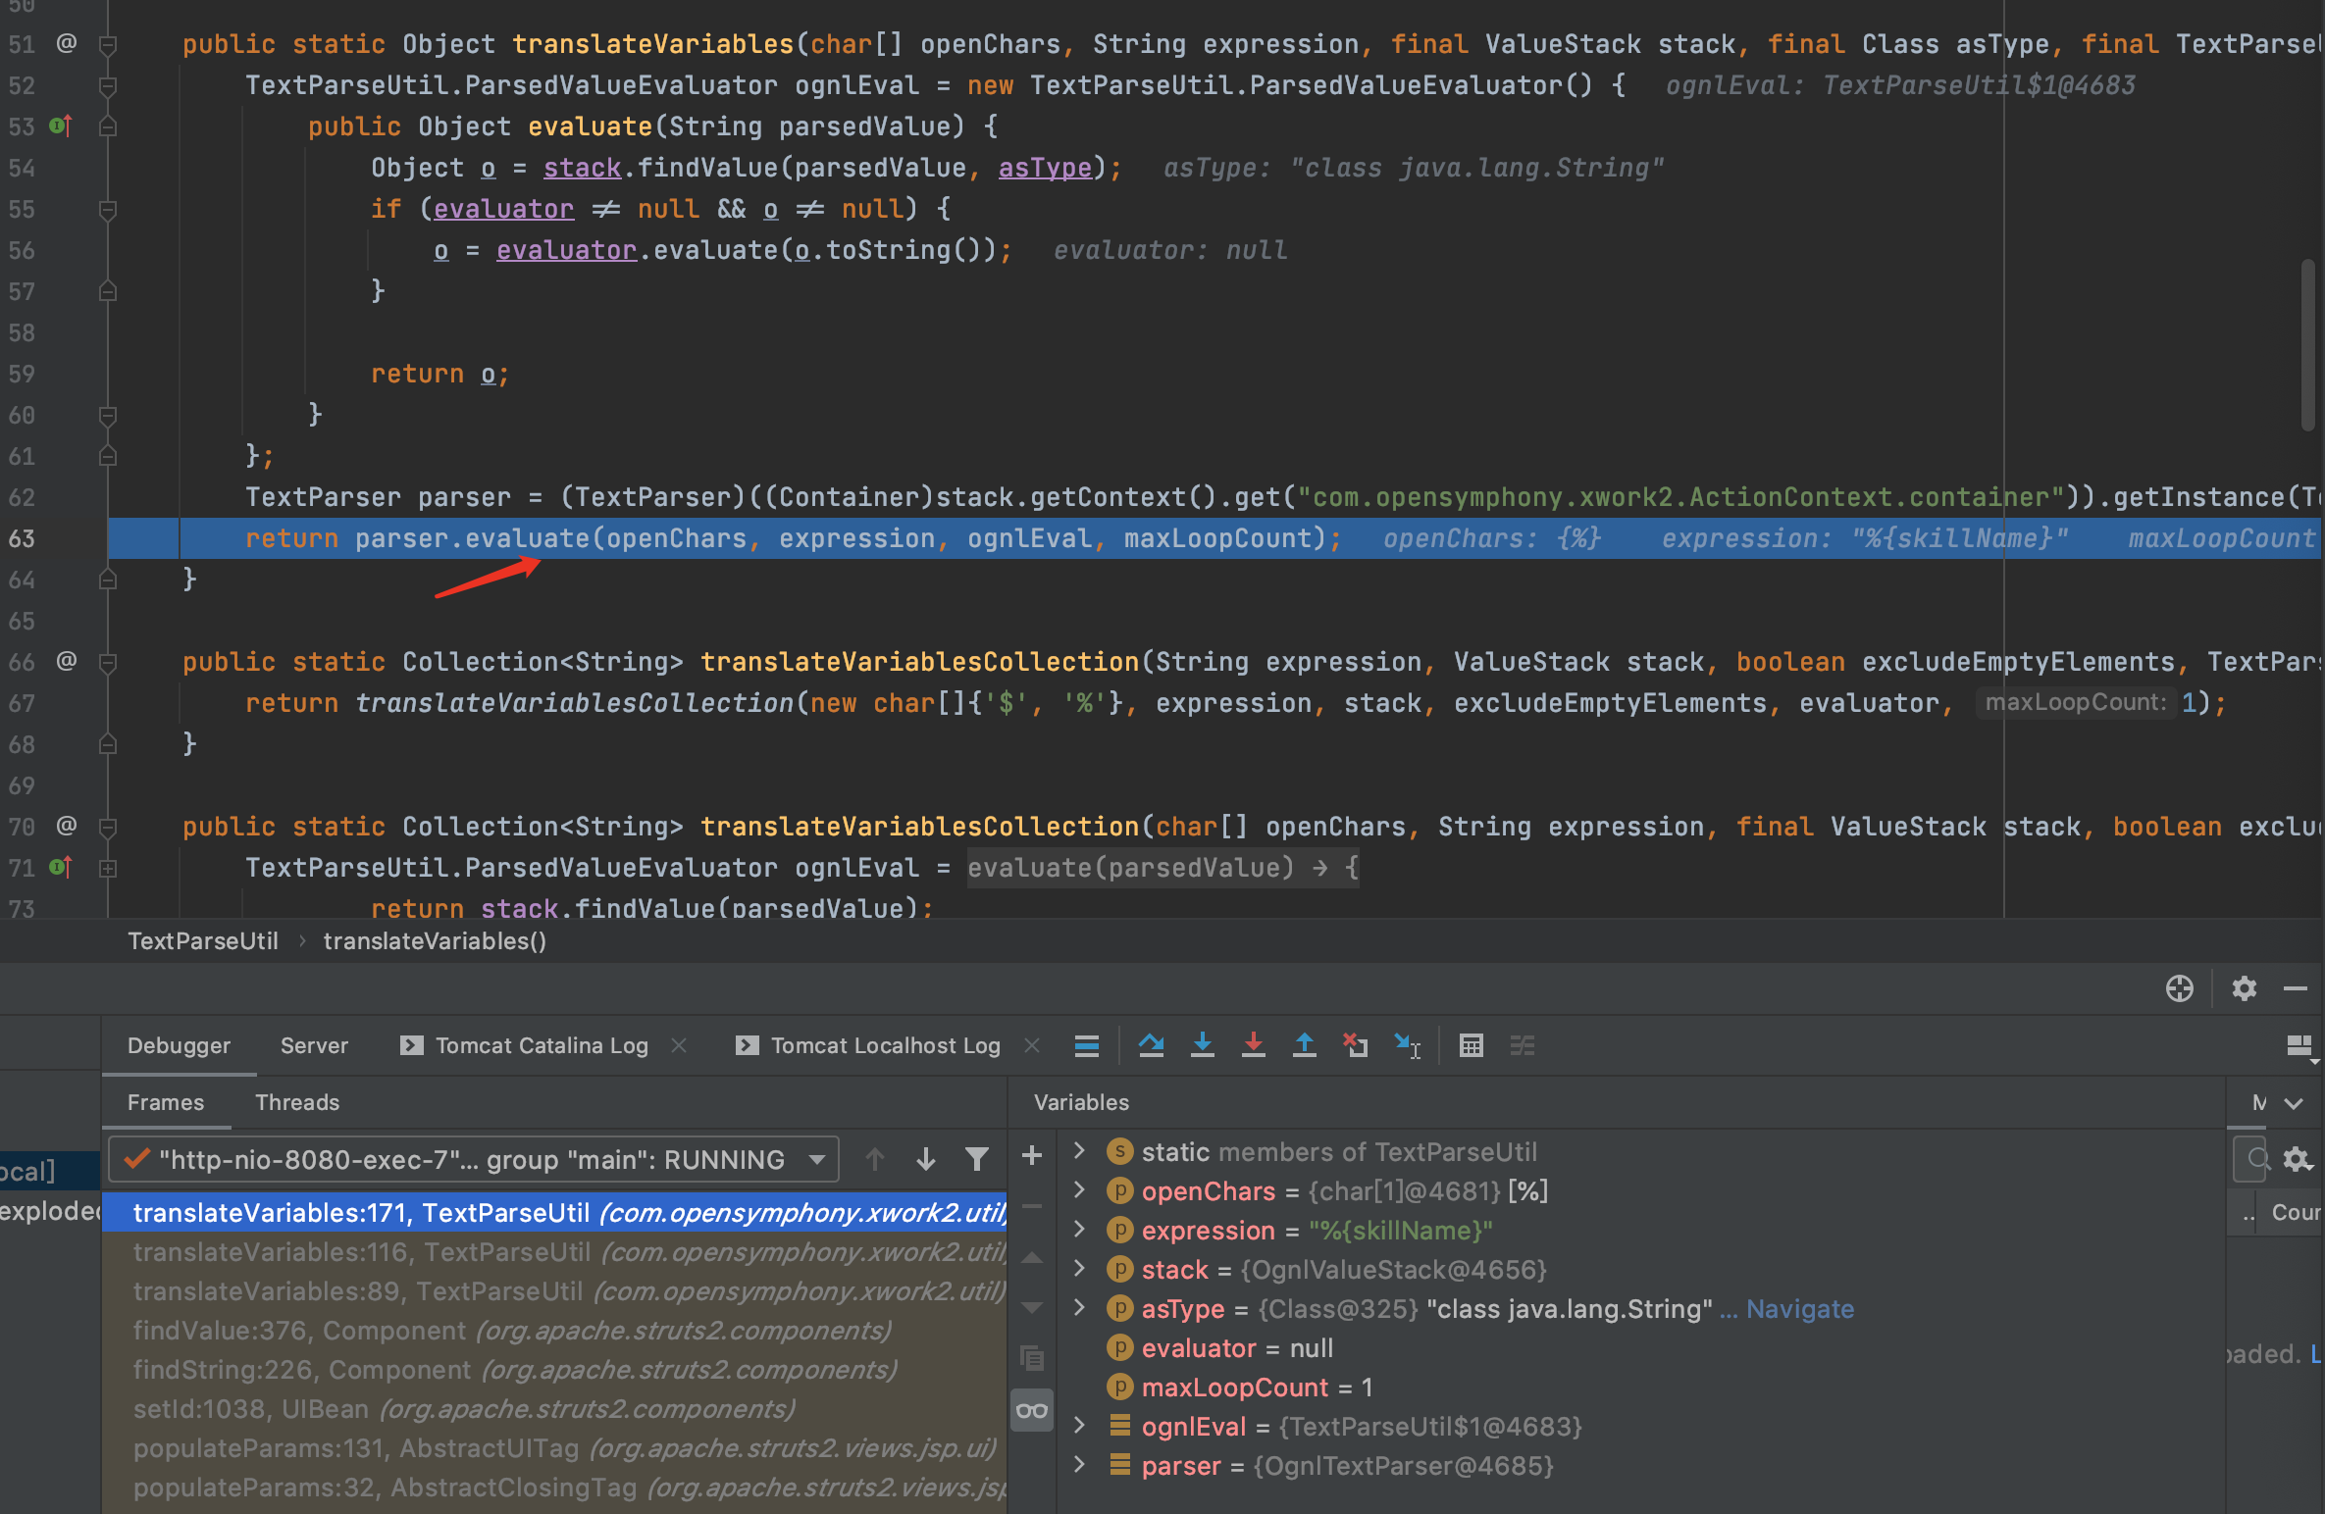Screen dimensions: 2325x1514
Task: Open the Memory panel gear settings
Action: pyautogui.click(x=2298, y=1159)
